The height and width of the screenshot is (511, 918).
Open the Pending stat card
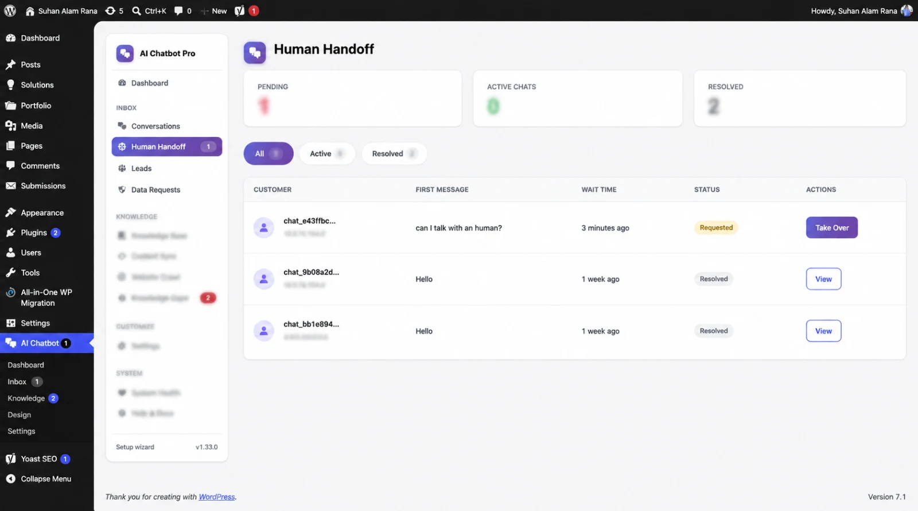(x=352, y=98)
